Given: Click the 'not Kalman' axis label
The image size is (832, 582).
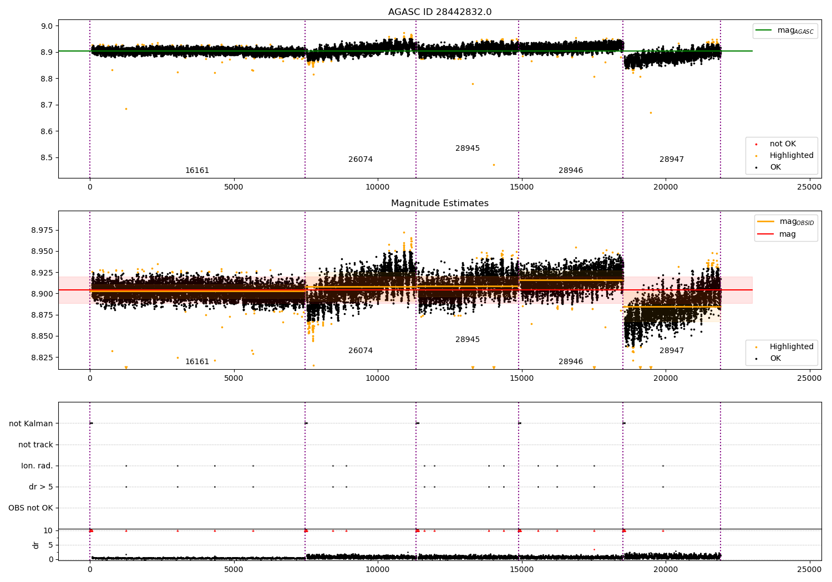Looking at the screenshot, I should pos(31,424).
